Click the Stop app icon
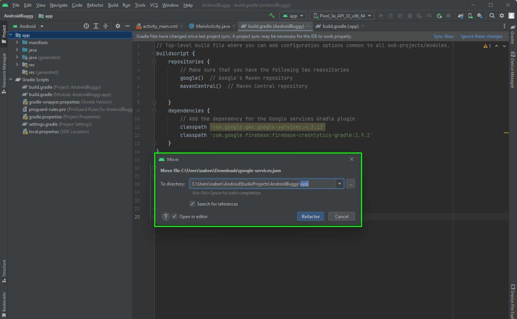 (x=448, y=16)
